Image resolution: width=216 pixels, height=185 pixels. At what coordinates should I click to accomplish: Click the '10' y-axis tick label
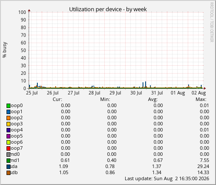tap(23, 81)
